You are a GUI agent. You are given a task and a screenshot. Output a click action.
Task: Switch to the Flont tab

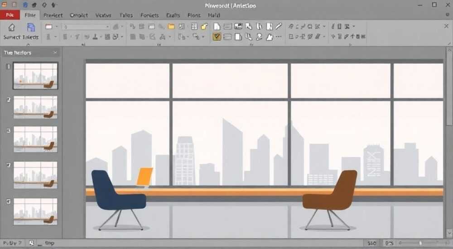click(x=194, y=15)
